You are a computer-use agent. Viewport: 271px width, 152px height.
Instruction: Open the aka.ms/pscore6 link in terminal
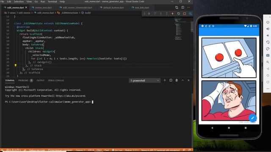(71, 96)
